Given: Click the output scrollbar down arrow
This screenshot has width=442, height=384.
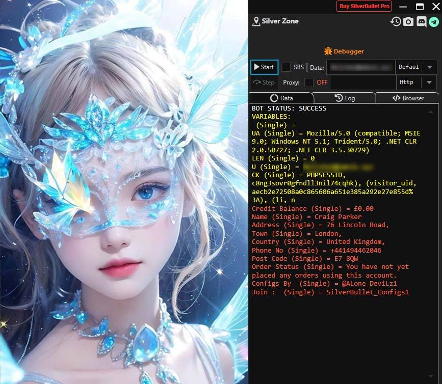Looking at the screenshot, I should (431, 376).
